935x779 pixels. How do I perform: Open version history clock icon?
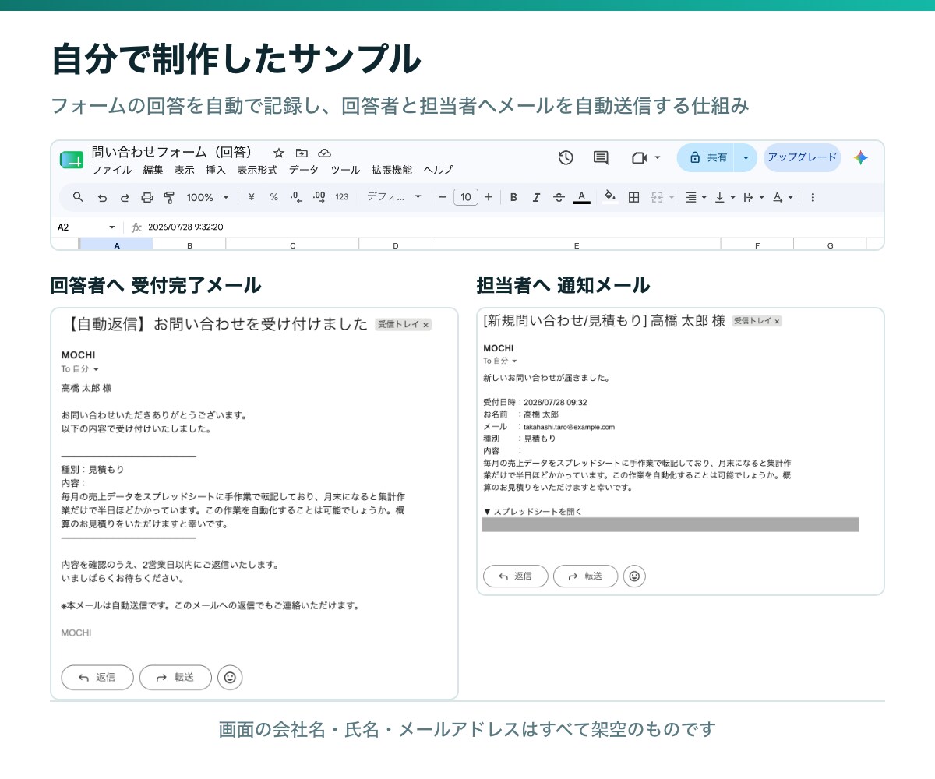point(566,157)
